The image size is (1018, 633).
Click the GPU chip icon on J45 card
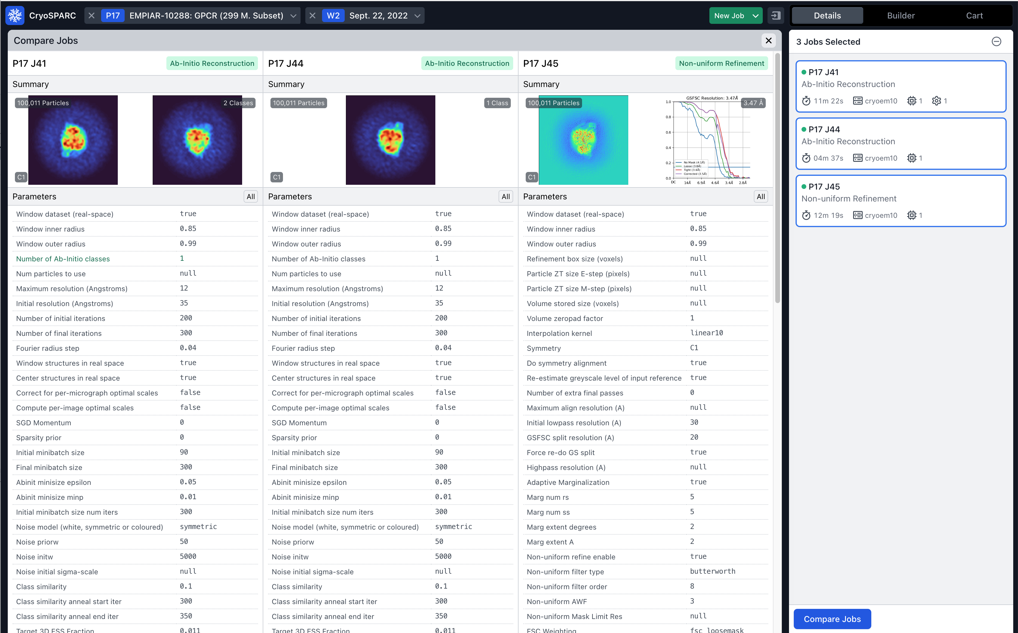(911, 215)
